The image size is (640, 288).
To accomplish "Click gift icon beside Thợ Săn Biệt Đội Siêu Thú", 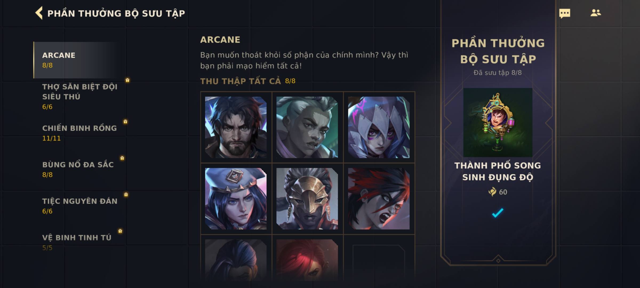I will (127, 80).
